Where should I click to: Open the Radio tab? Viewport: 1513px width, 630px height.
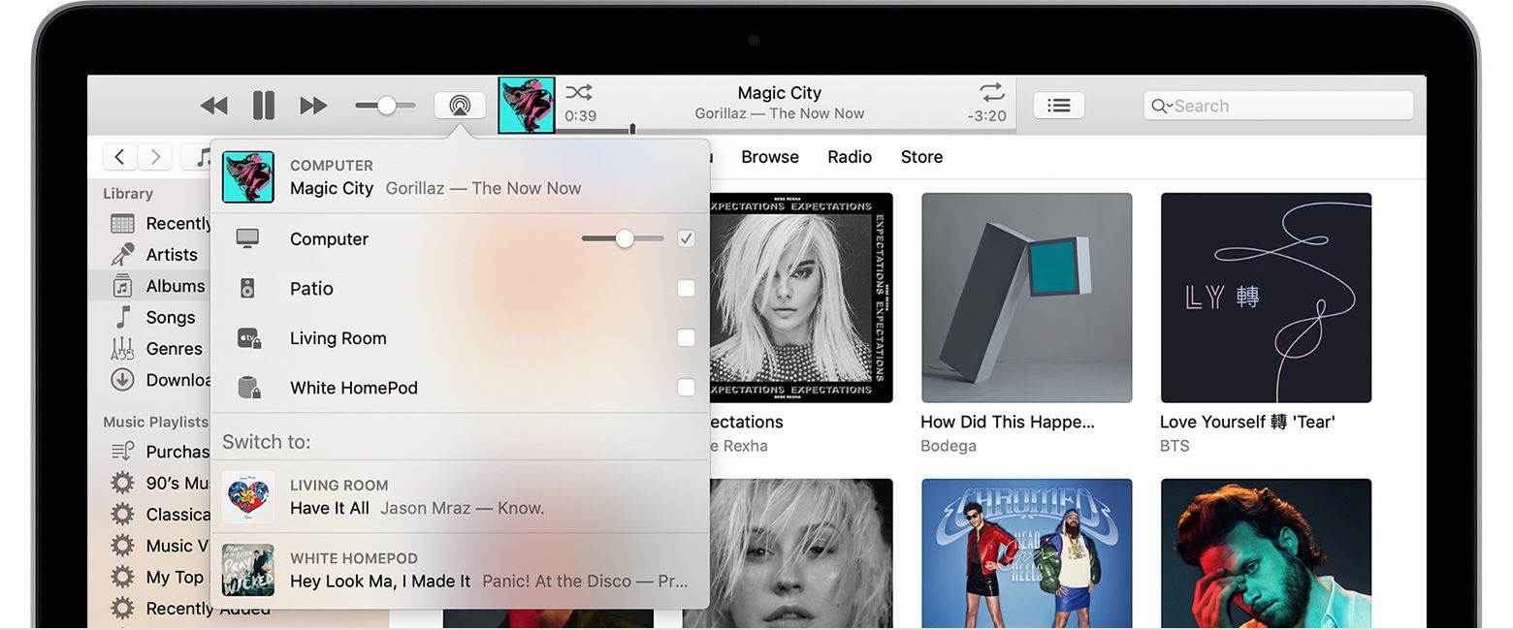coord(850,157)
